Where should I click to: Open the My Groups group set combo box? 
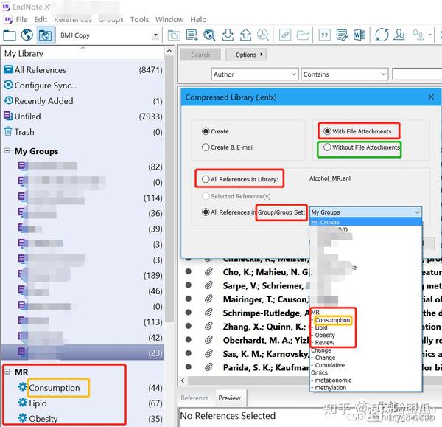[366, 212]
